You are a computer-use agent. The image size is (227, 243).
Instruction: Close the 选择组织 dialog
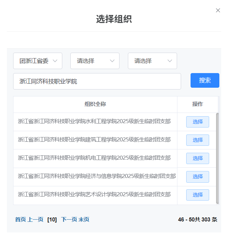218,10
